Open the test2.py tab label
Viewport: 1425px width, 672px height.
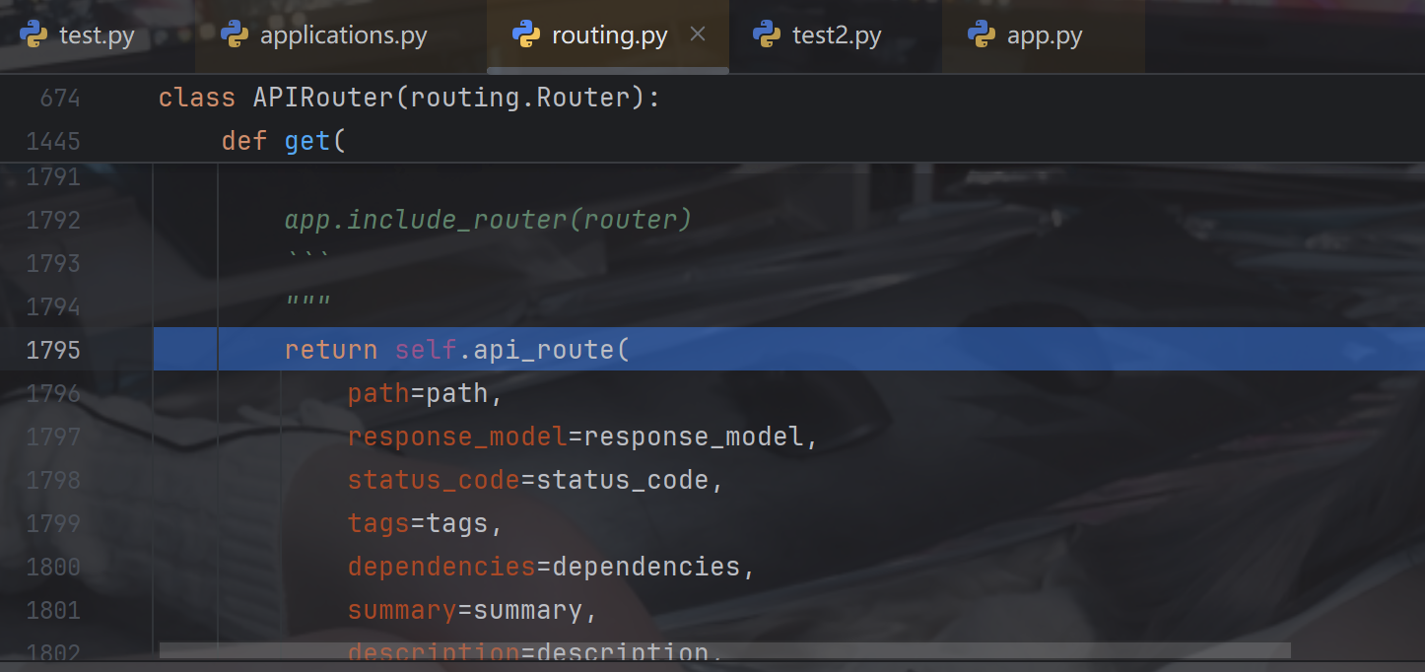(836, 36)
